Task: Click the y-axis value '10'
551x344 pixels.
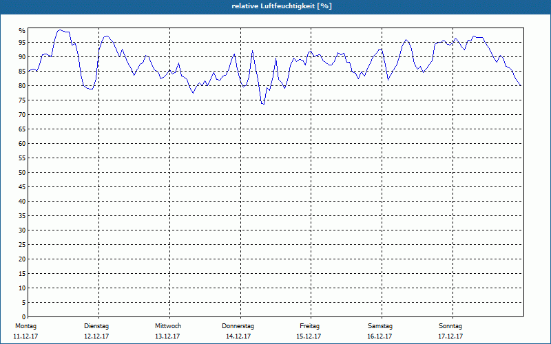Action: coord(22,288)
